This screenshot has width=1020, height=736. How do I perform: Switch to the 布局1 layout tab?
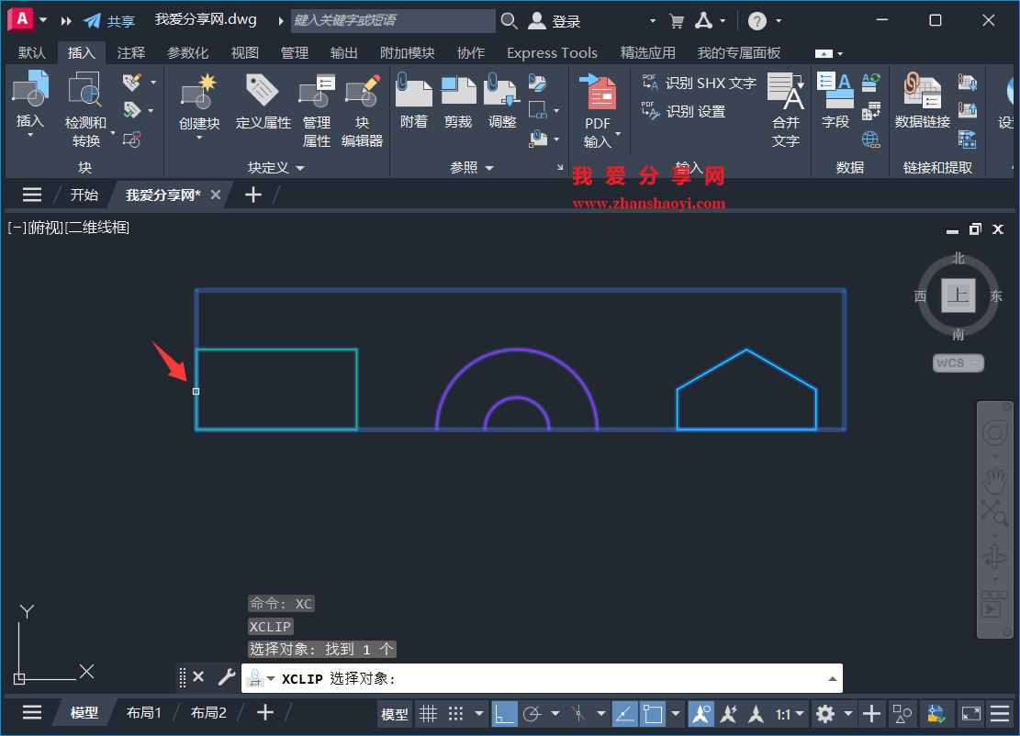point(144,712)
